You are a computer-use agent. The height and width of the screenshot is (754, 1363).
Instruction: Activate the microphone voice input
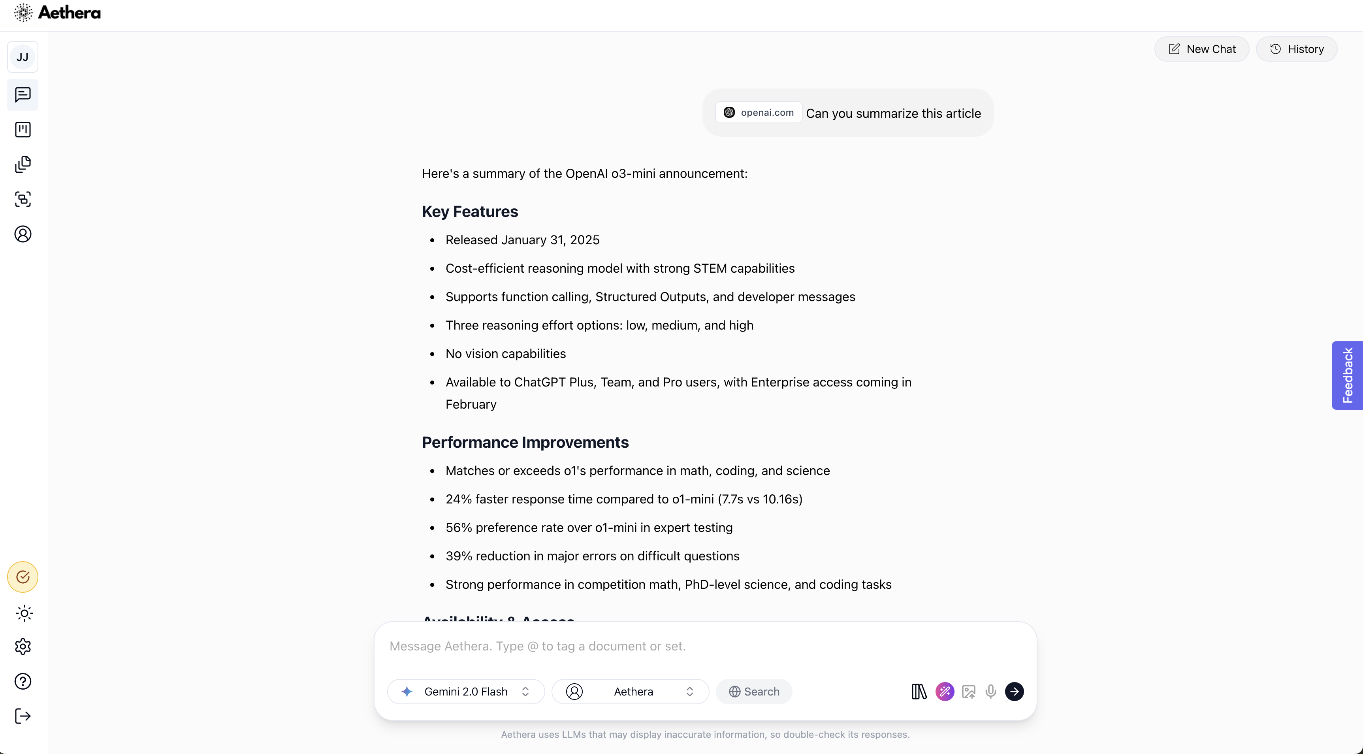[991, 692]
